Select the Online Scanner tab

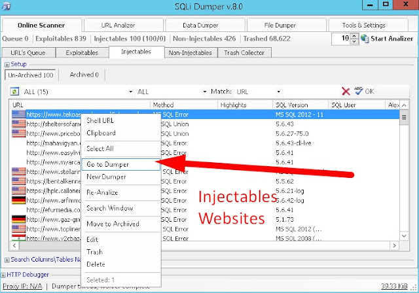pos(41,25)
